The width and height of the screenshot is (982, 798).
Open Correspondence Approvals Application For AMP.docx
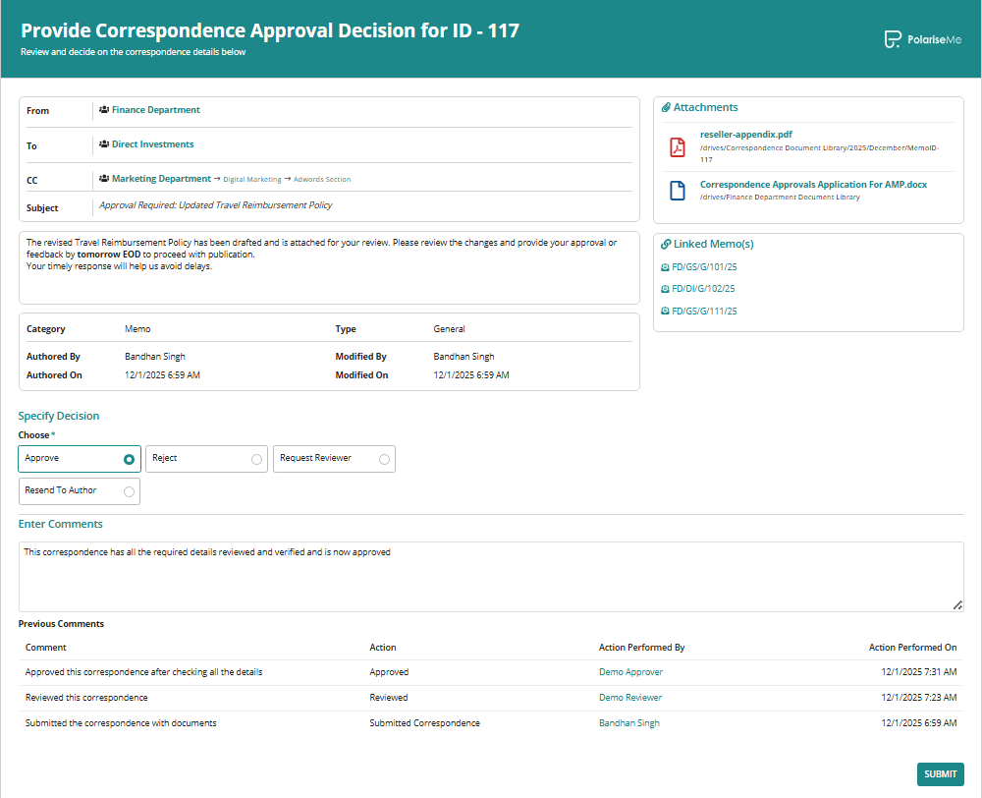[813, 184]
